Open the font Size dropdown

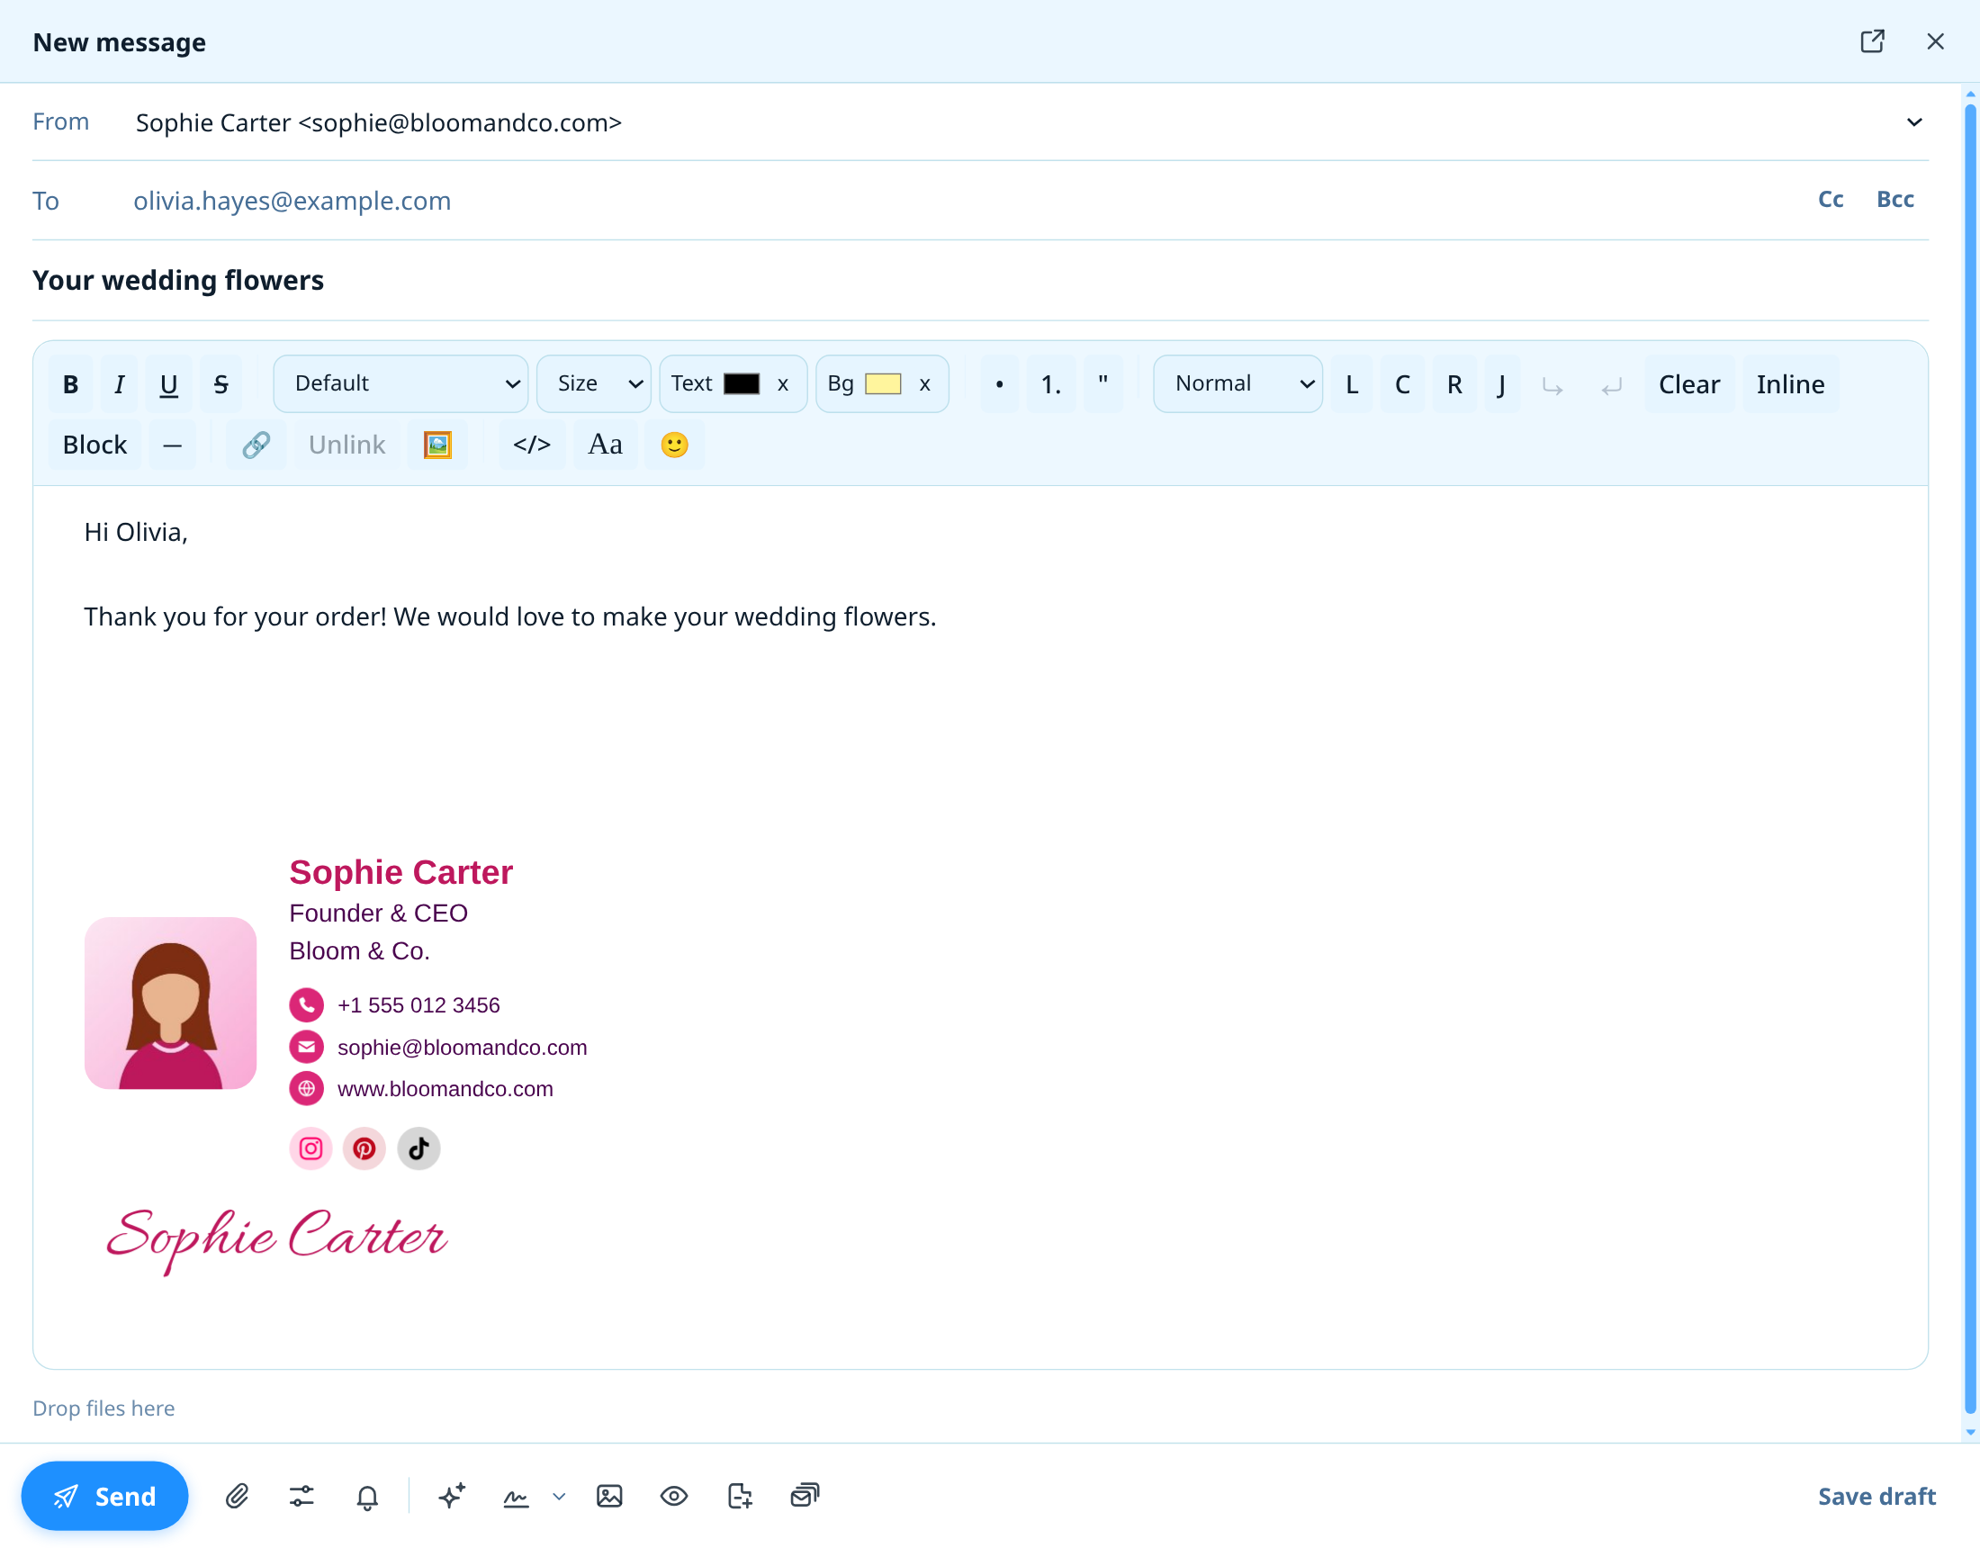pos(594,383)
